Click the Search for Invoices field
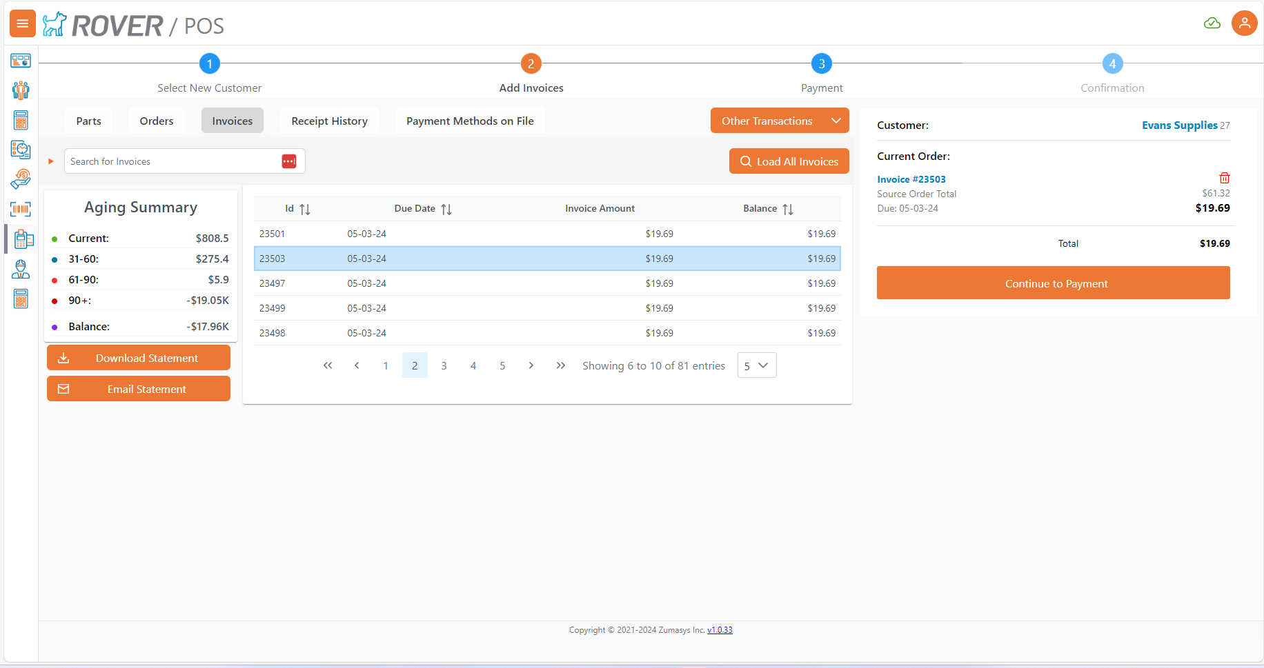 [x=172, y=161]
